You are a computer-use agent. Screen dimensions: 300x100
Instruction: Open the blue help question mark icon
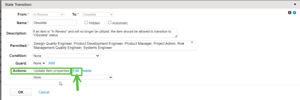[295, 12]
